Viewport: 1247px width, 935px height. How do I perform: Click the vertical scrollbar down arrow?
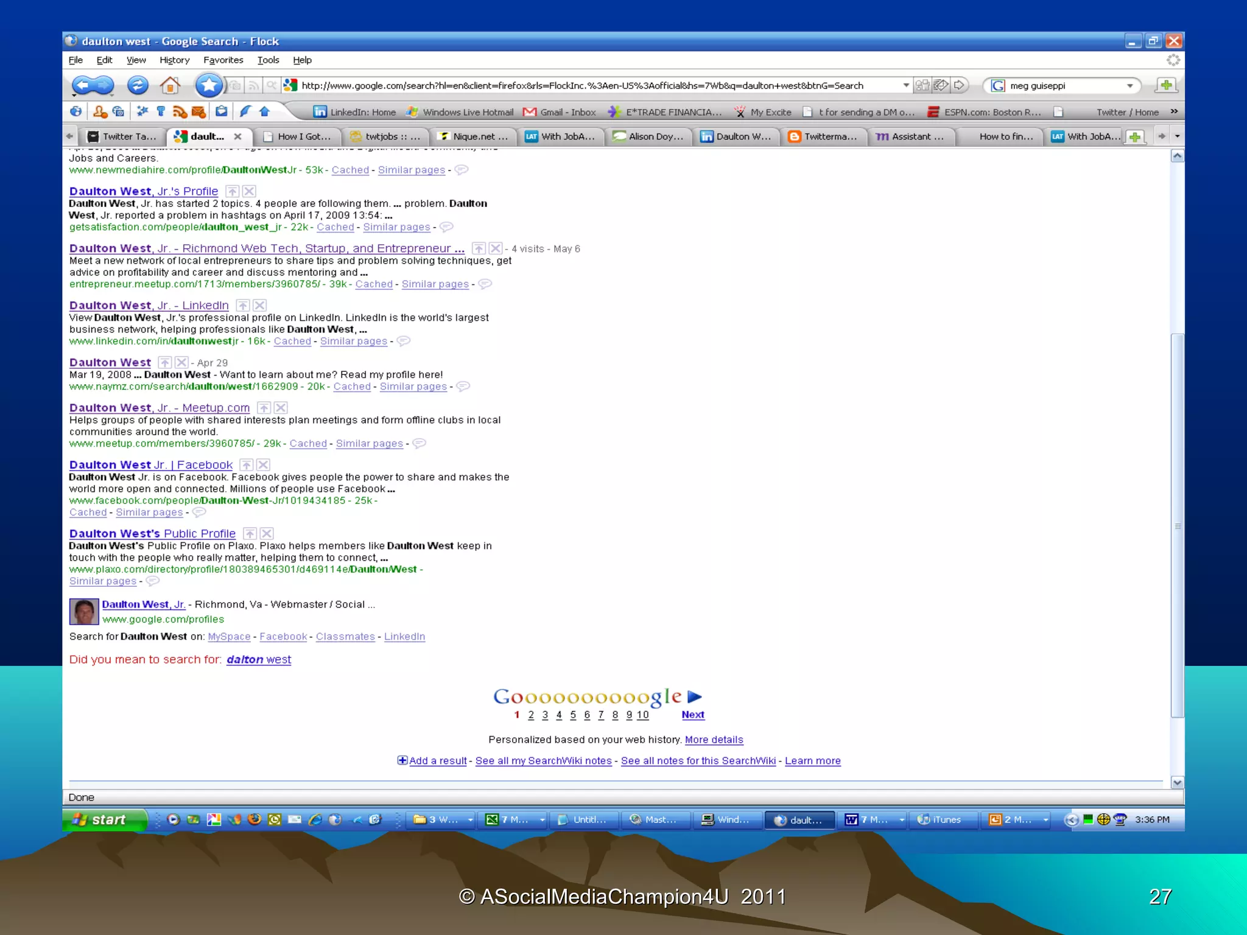pyautogui.click(x=1178, y=782)
